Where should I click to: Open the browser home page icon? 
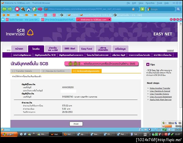pyautogui.click(x=28, y=9)
